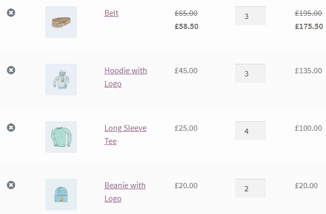
Task: Click the Hoodie with Logo quantity field
Action: [x=251, y=73]
